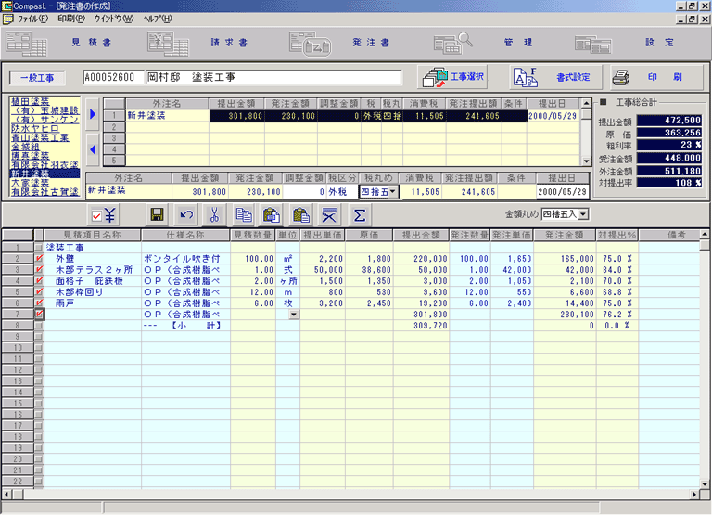The height and width of the screenshot is (515, 712).
Task: Toggle checkbox for 塗装工事 row
Action: click(39, 247)
